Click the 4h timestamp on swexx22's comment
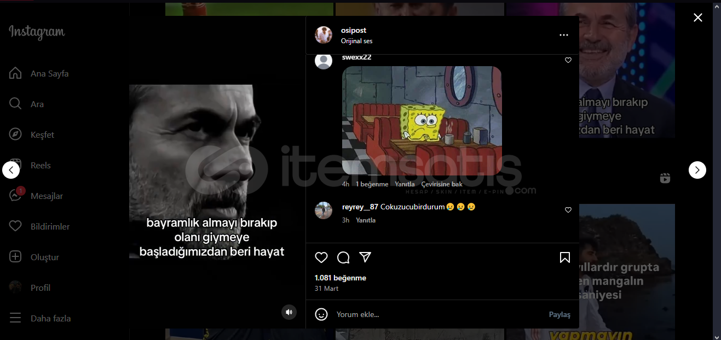This screenshot has width=721, height=340. click(x=345, y=184)
